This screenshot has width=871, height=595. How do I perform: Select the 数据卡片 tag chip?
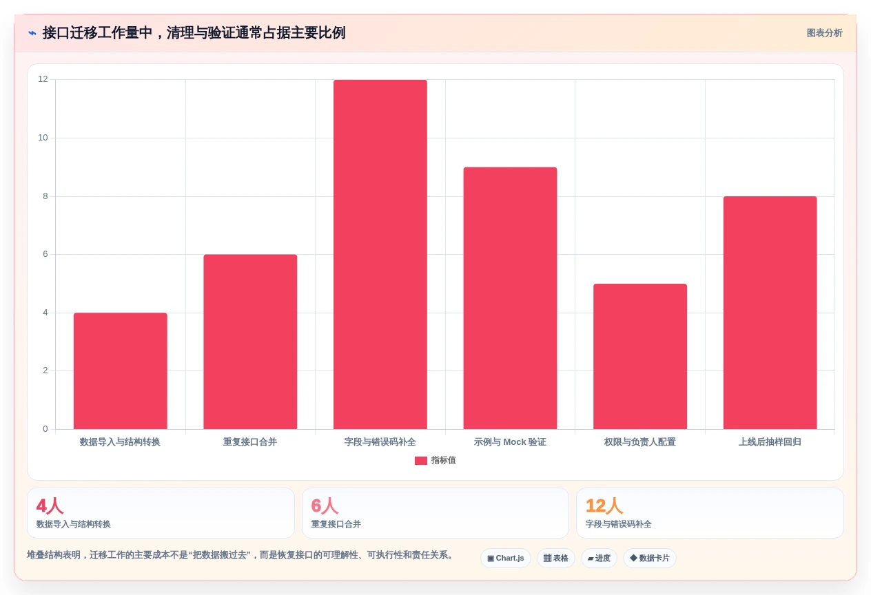pyautogui.click(x=650, y=559)
